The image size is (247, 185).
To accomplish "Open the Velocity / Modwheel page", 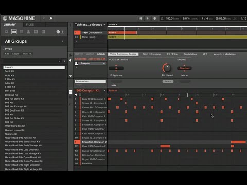I will tap(225, 54).
